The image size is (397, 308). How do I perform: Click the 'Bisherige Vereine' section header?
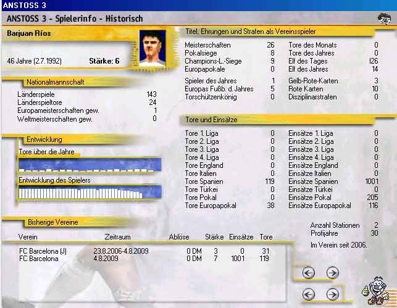click(x=53, y=222)
